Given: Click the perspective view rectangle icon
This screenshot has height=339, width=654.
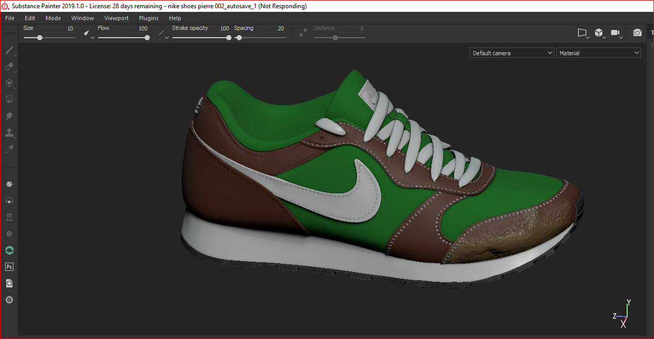Looking at the screenshot, I should [582, 33].
